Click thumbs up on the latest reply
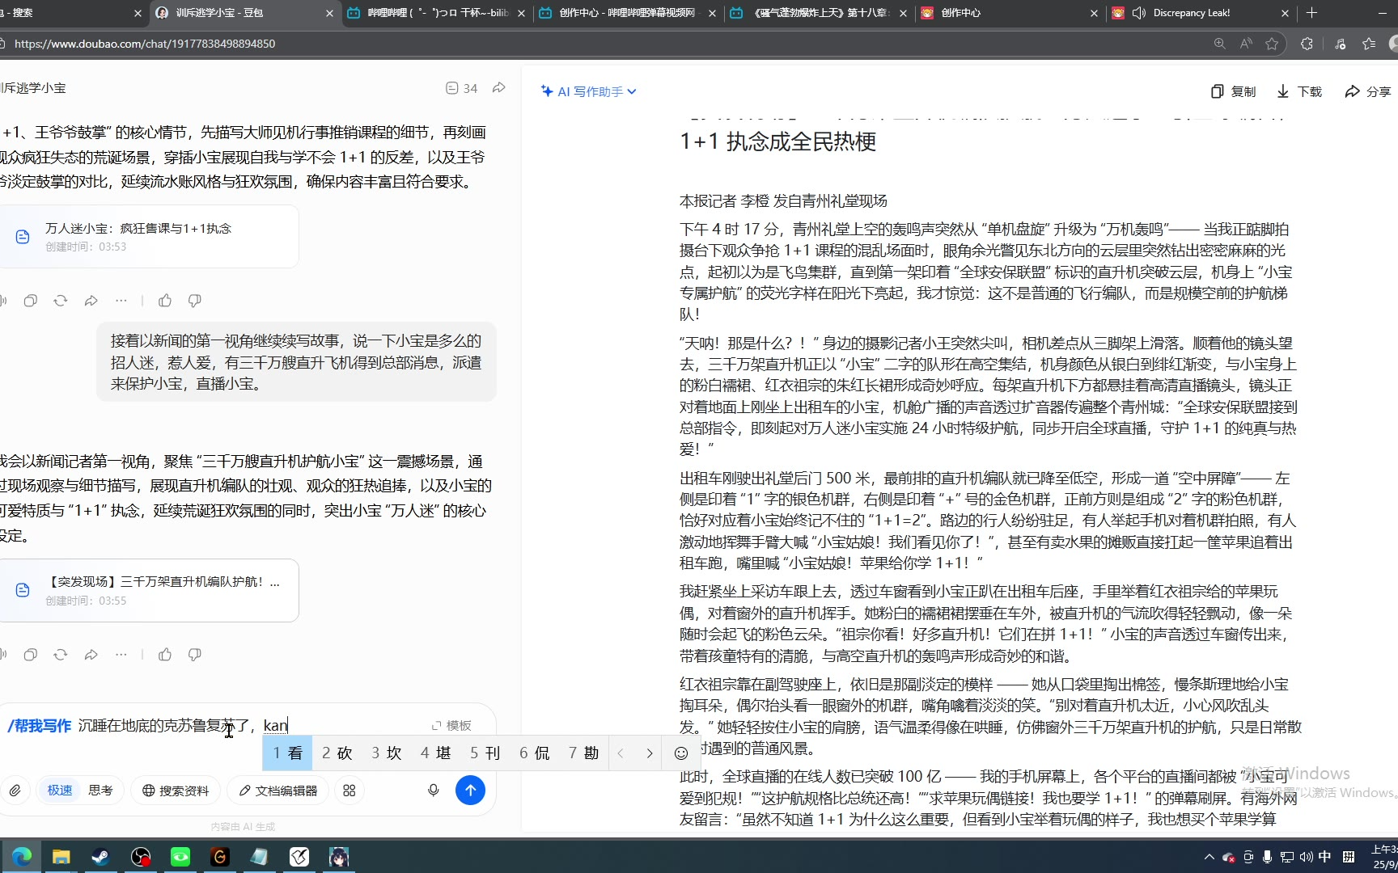 pos(165,655)
